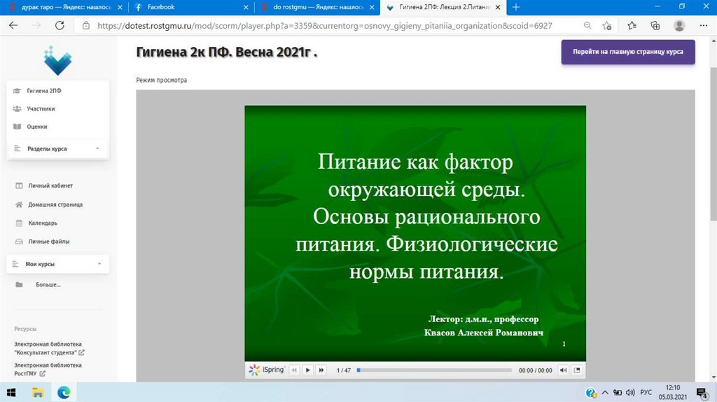Click the Домашняя страница home icon
717x402 pixels.
[19, 205]
